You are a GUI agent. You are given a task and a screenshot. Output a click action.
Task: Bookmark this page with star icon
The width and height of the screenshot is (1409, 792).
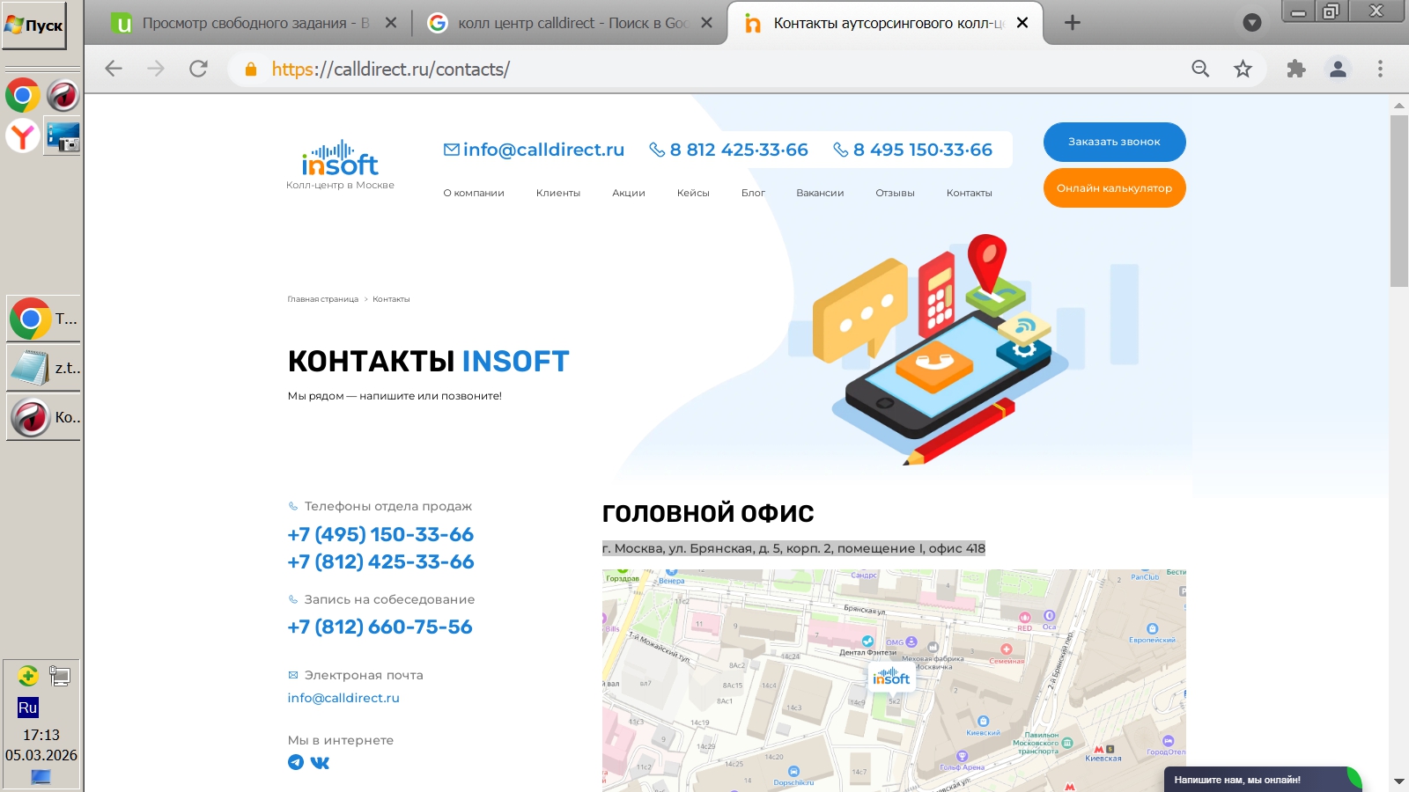click(1243, 69)
